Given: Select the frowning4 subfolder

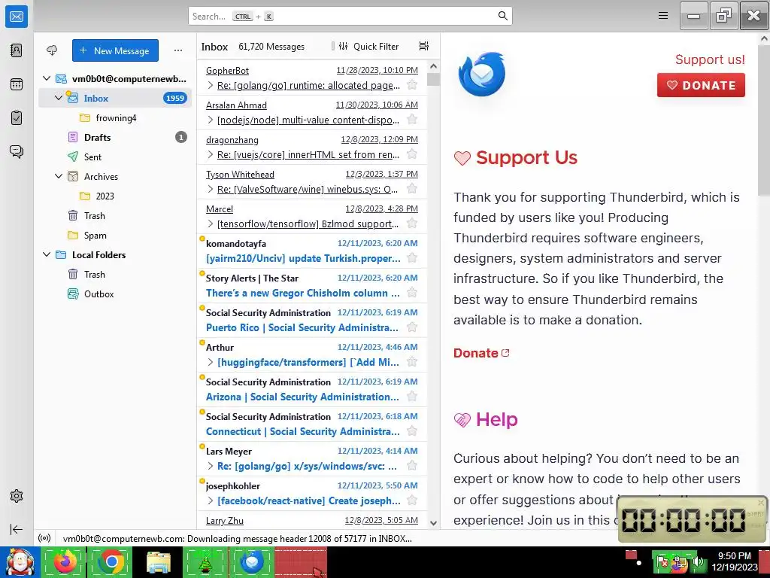Looking at the screenshot, I should point(115,118).
